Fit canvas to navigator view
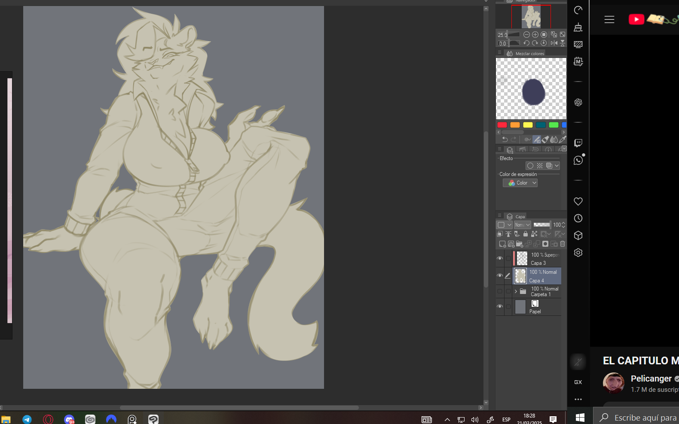This screenshot has width=679, height=424. pyautogui.click(x=563, y=35)
